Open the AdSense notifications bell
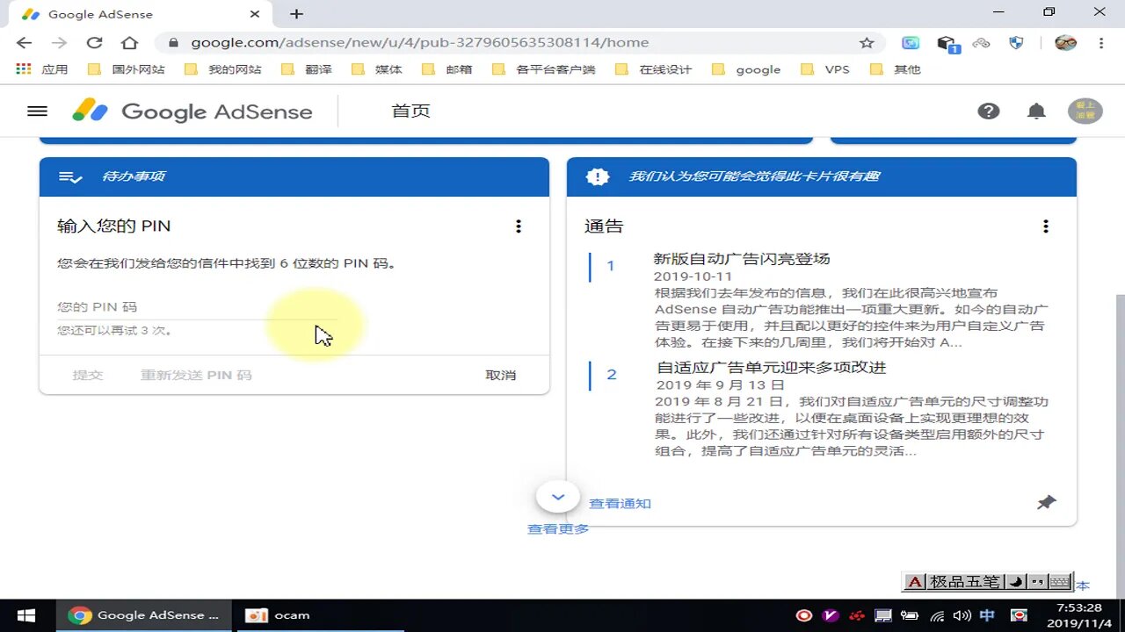 point(1037,111)
